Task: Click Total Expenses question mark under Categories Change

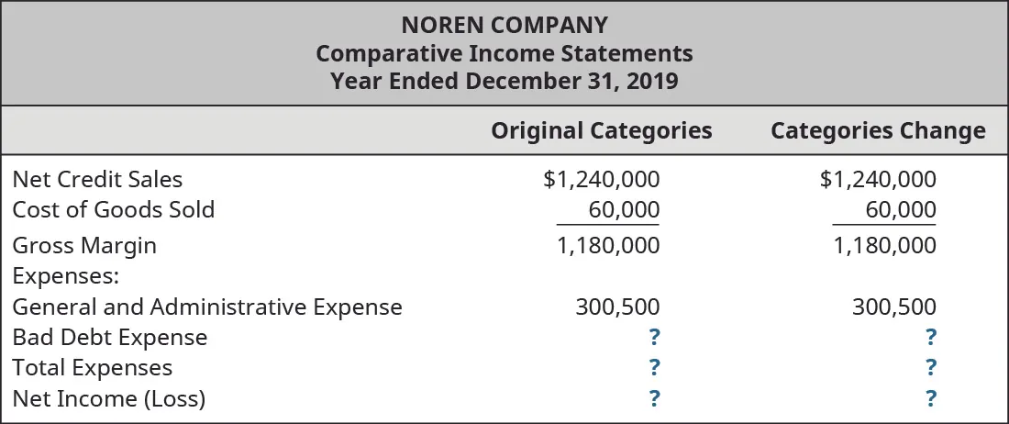Action: tap(931, 368)
